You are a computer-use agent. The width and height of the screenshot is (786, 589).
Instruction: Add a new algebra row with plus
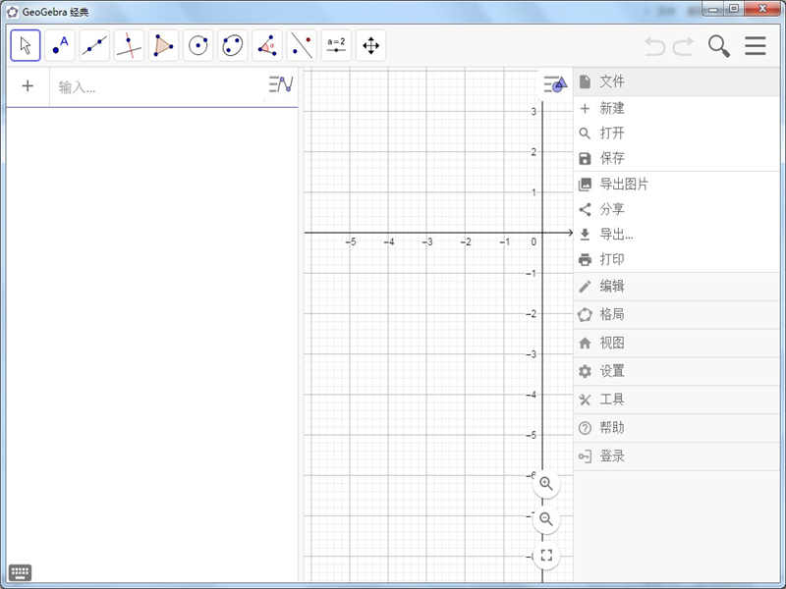click(28, 86)
